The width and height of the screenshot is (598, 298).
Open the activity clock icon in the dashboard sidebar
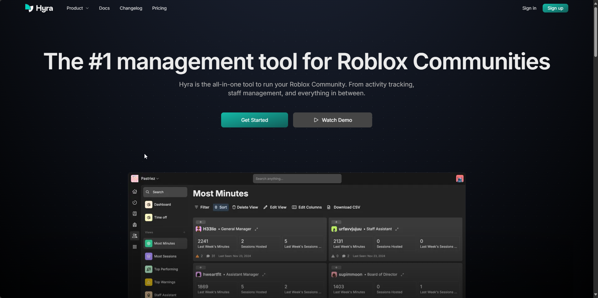pyautogui.click(x=134, y=202)
